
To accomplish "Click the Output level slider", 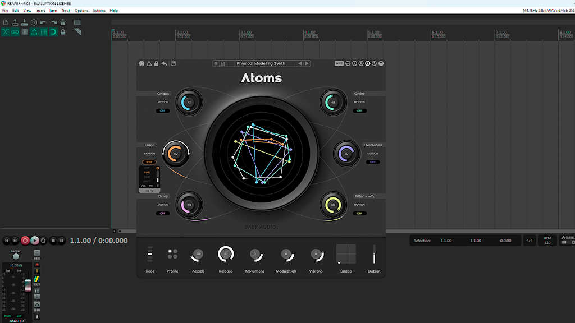I will (374, 254).
